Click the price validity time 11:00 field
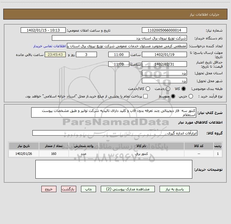 (119, 64)
